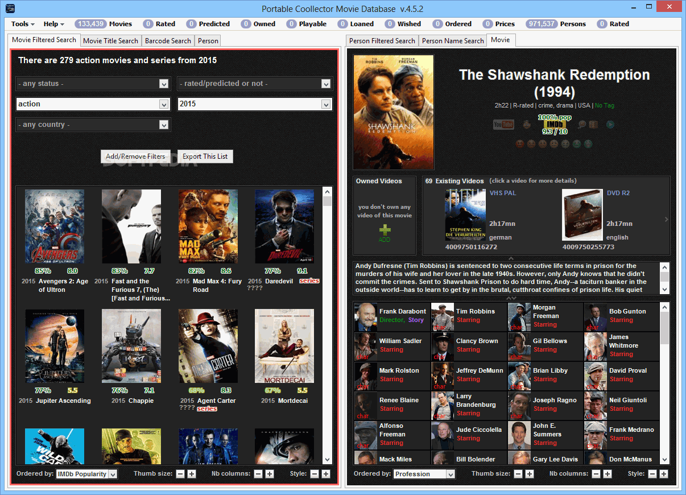
Task: Click the Add/Remove Filters button
Action: click(135, 156)
